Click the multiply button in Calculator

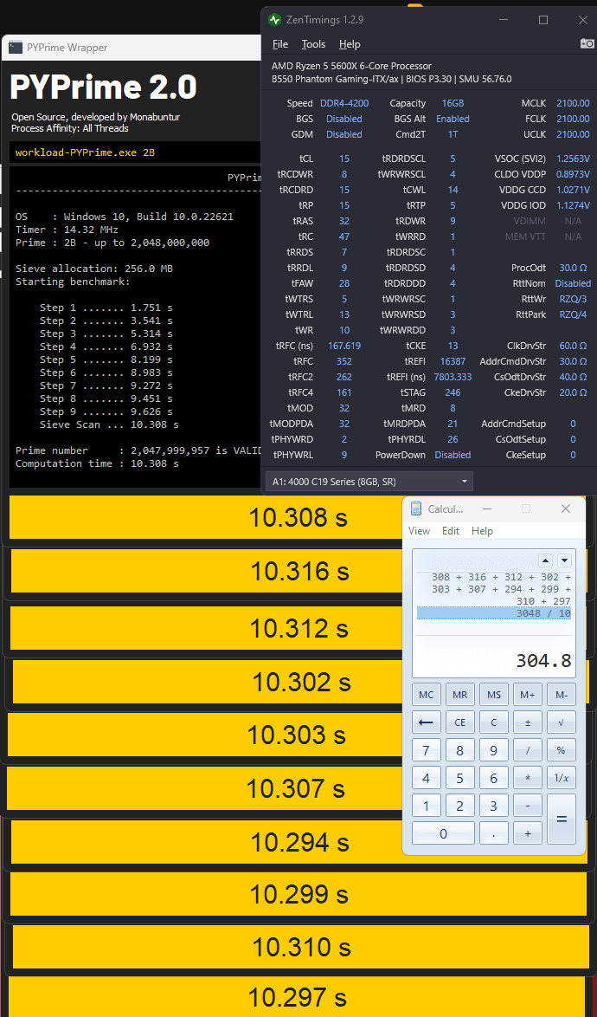point(528,778)
